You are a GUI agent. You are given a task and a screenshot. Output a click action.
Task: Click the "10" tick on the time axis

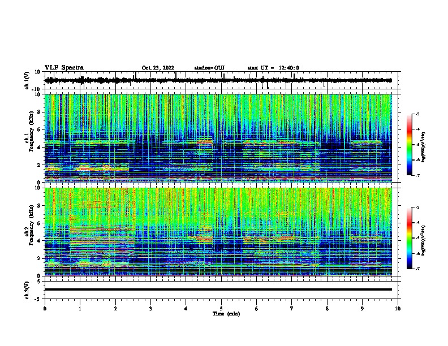point(398,309)
